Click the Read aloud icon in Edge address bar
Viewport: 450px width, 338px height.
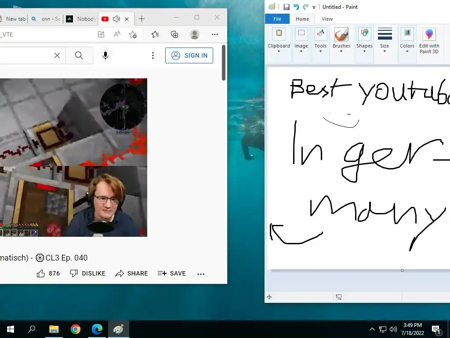pyautogui.click(x=117, y=34)
